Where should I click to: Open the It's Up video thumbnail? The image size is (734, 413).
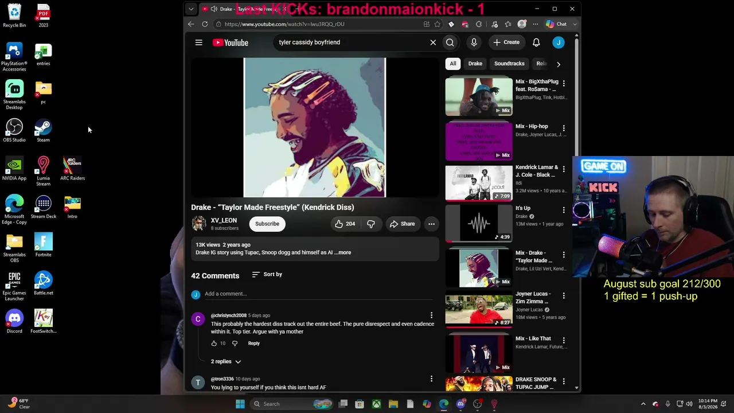[x=479, y=224]
